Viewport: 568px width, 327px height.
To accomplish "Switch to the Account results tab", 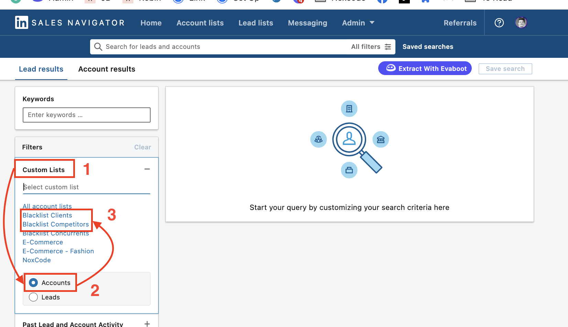I will click(107, 69).
